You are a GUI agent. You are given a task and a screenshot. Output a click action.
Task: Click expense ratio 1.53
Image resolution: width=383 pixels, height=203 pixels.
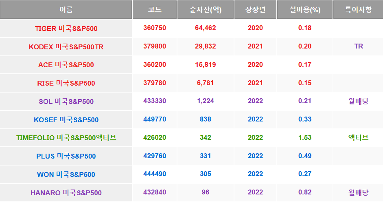click(x=305, y=137)
